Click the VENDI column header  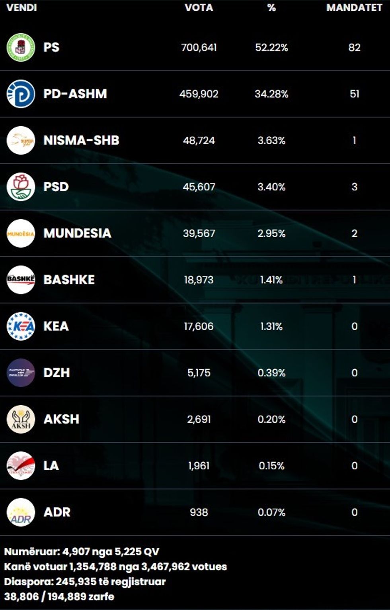tap(21, 8)
